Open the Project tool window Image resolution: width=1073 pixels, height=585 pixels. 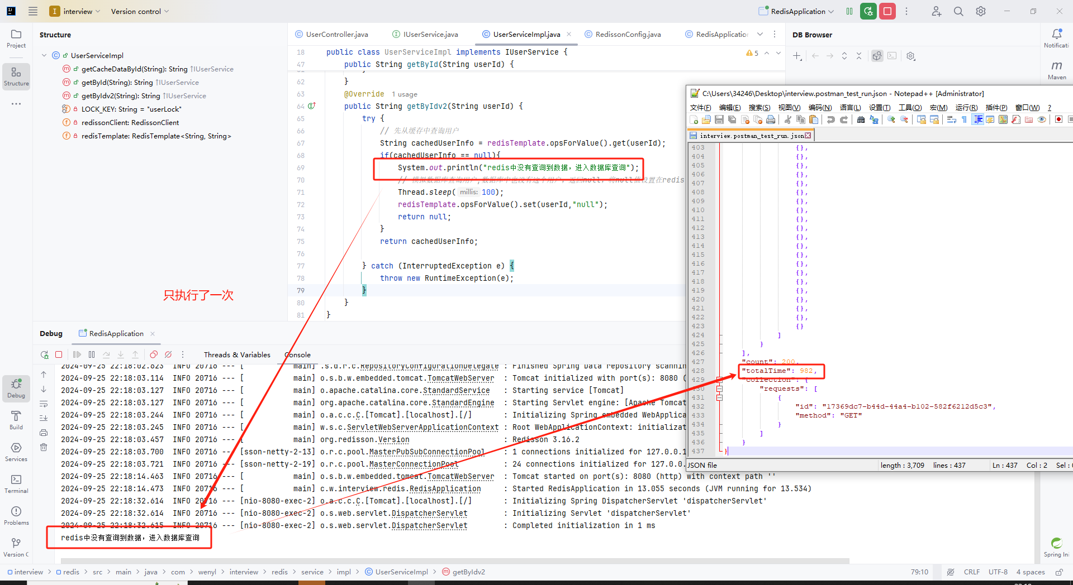tap(16, 39)
